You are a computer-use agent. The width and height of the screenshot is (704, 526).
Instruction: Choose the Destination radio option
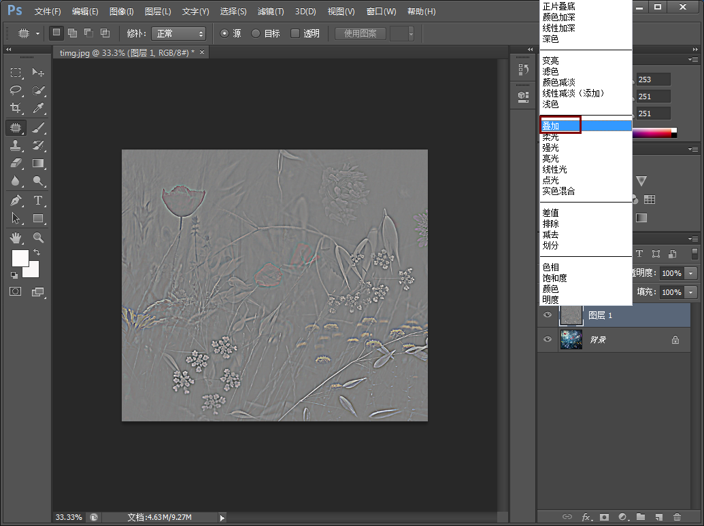point(256,33)
